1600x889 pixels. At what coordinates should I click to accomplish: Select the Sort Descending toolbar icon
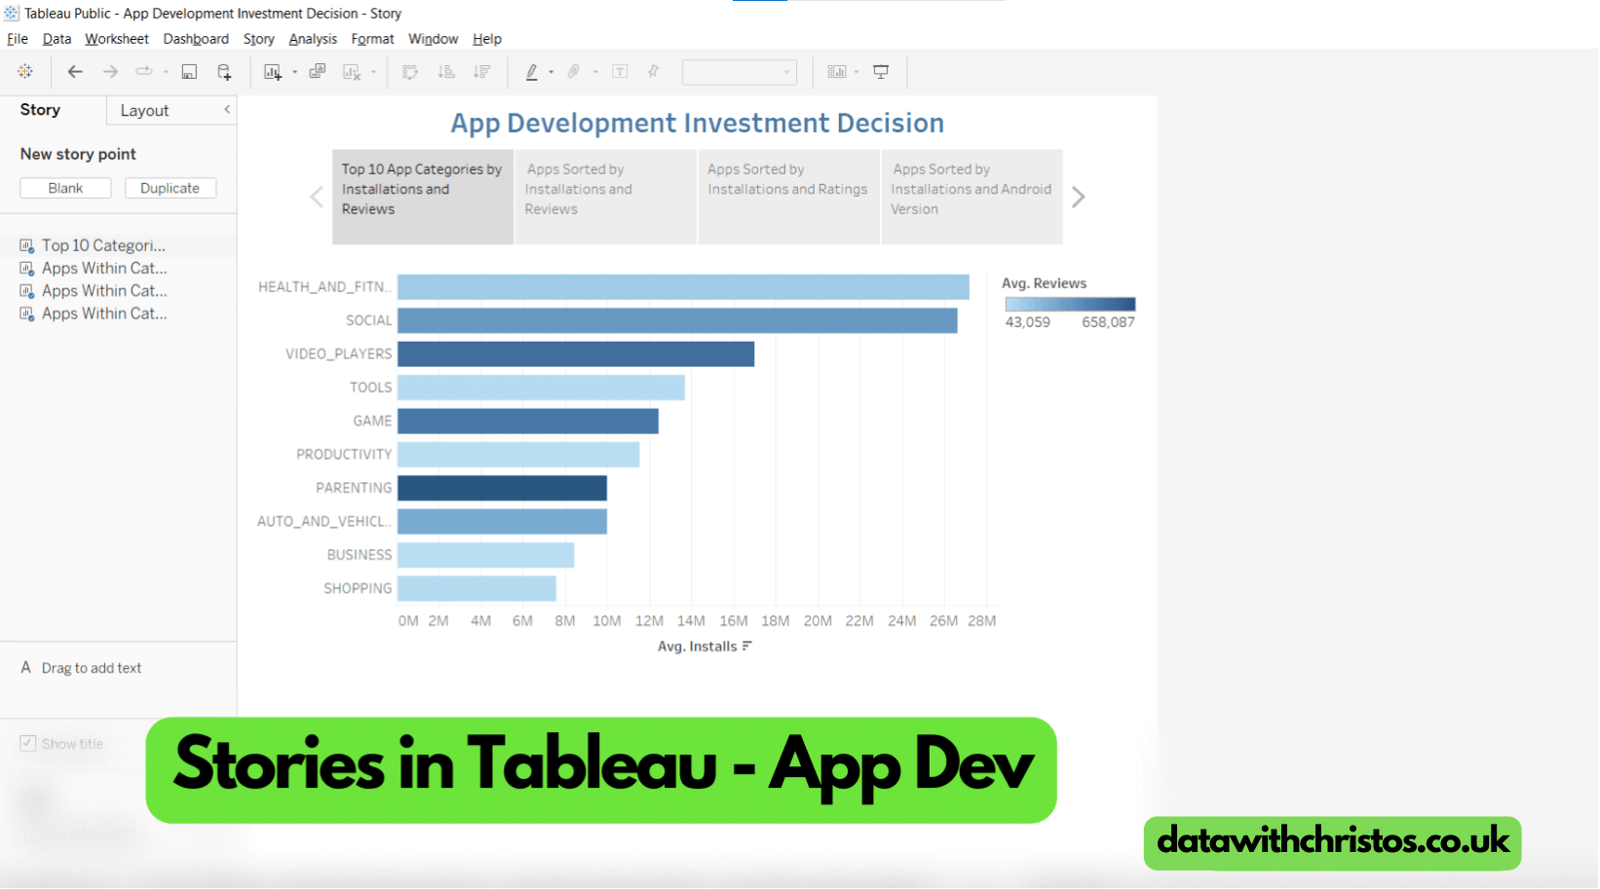click(481, 71)
